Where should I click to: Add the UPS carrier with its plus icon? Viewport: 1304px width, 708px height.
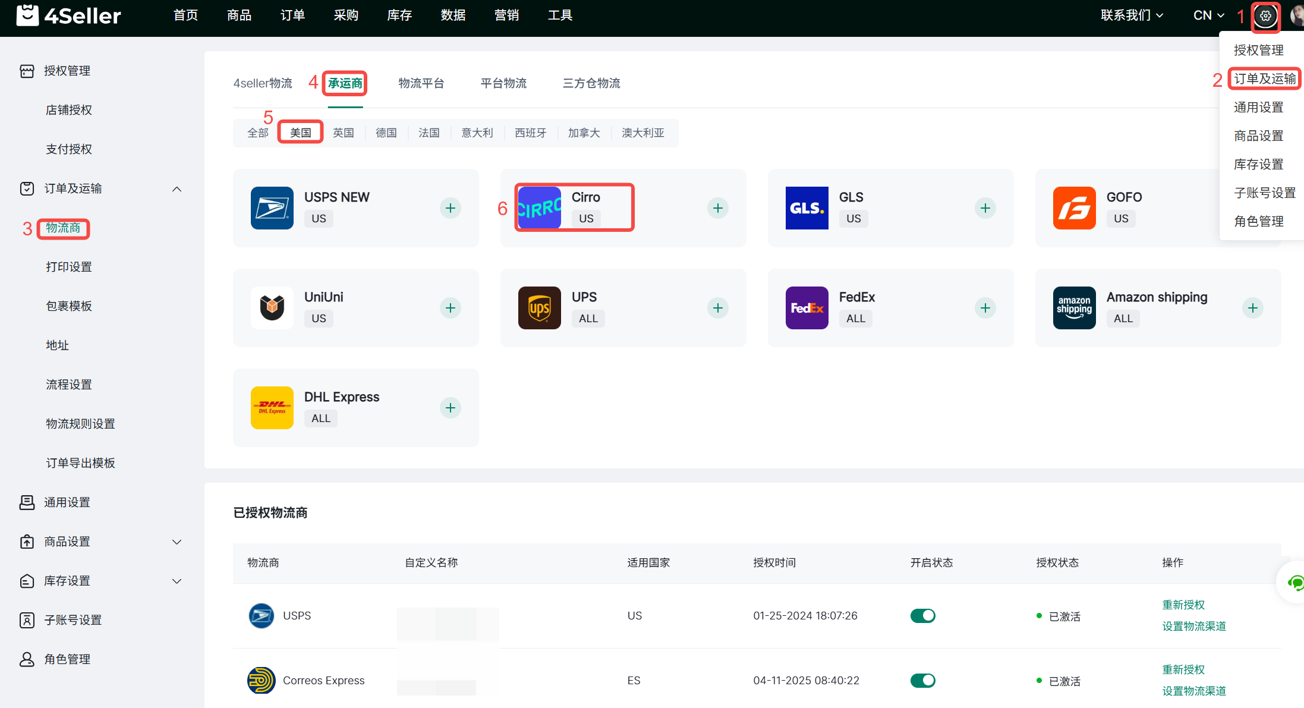718,308
